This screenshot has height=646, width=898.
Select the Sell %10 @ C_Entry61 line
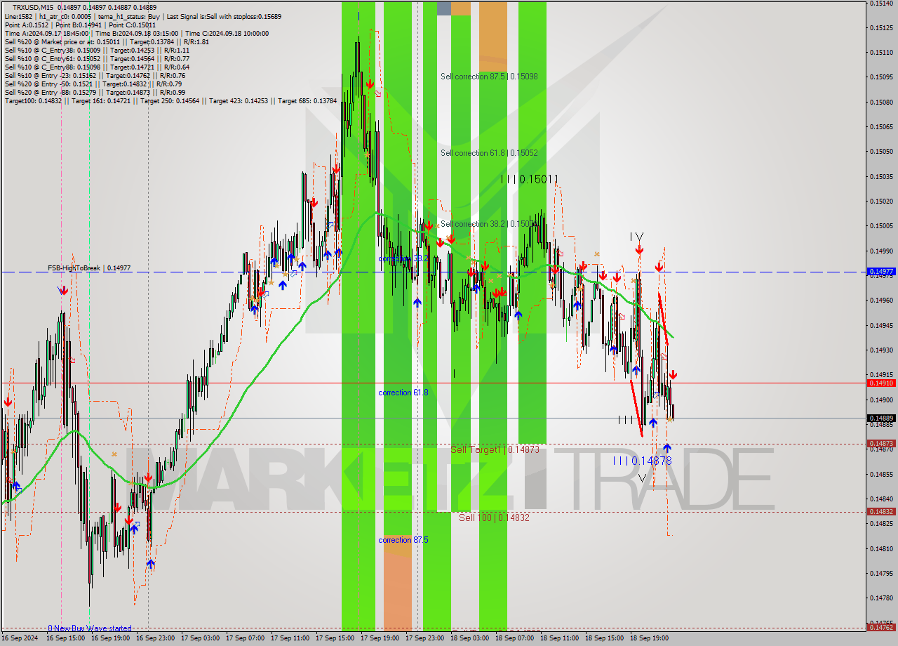(x=97, y=58)
